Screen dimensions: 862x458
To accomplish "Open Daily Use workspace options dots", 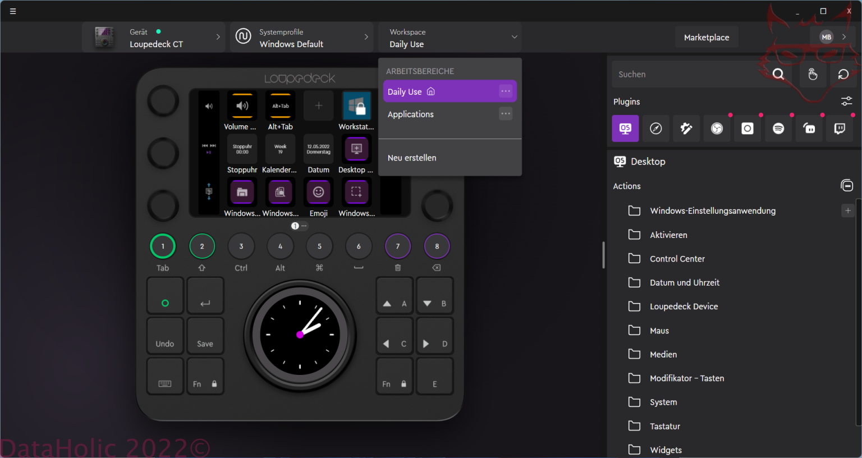I will click(x=506, y=91).
